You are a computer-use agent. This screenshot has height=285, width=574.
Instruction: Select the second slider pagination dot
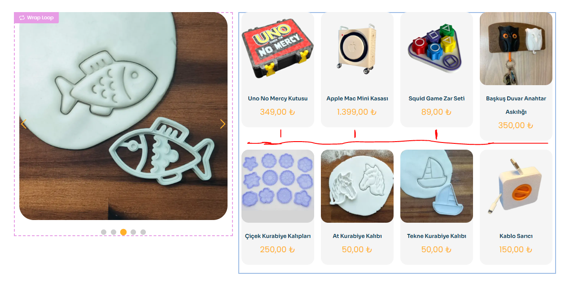coord(114,232)
